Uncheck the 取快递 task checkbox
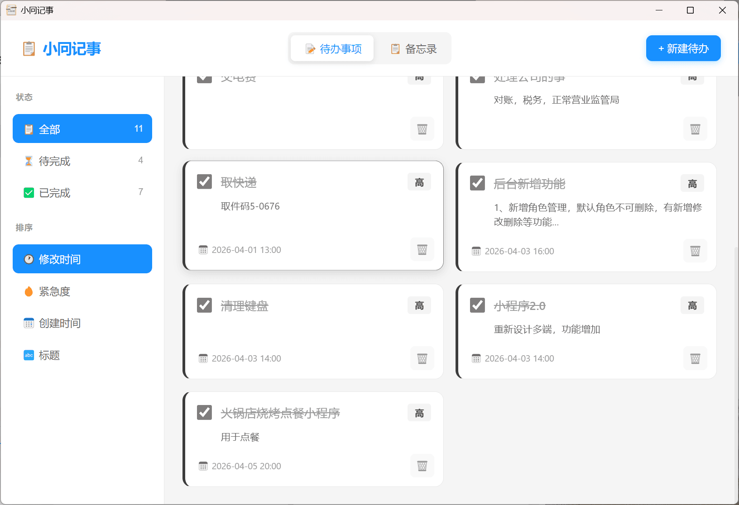The width and height of the screenshot is (739, 505). [205, 181]
